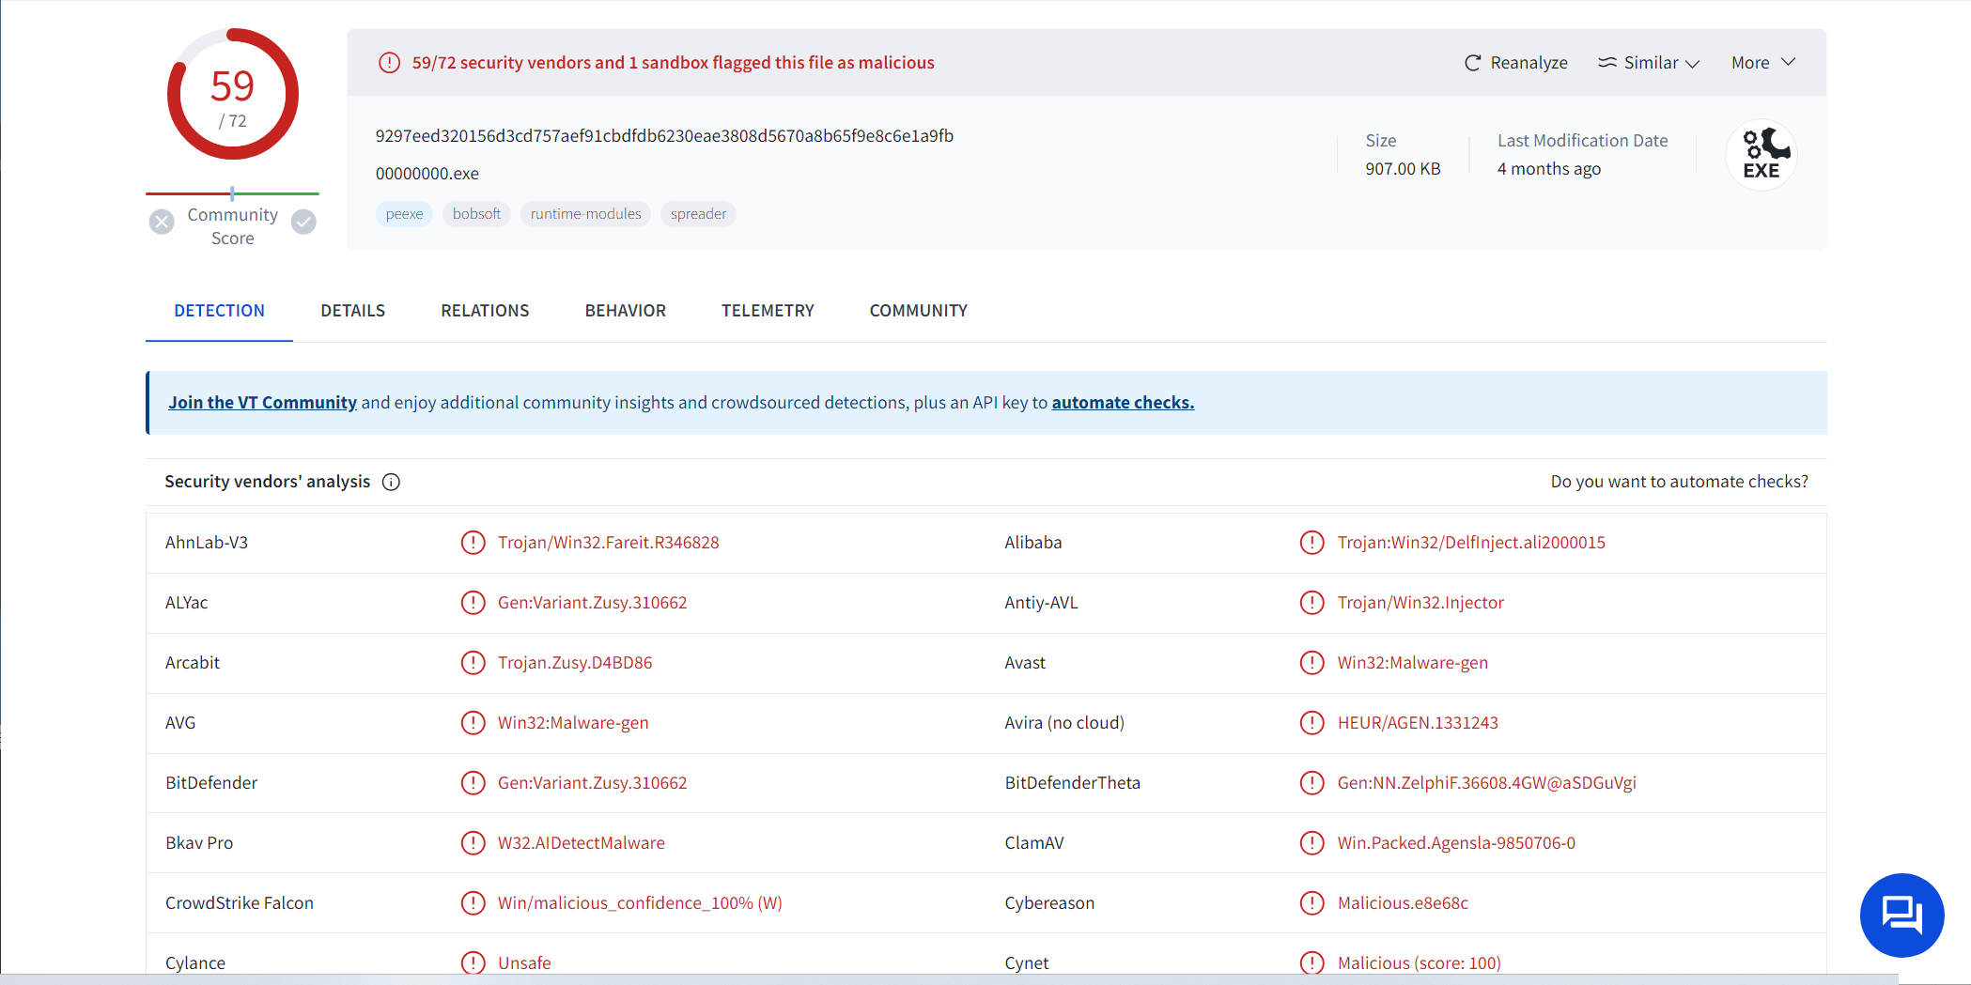Select the spreader tag
The image size is (1971, 985).
(x=698, y=214)
